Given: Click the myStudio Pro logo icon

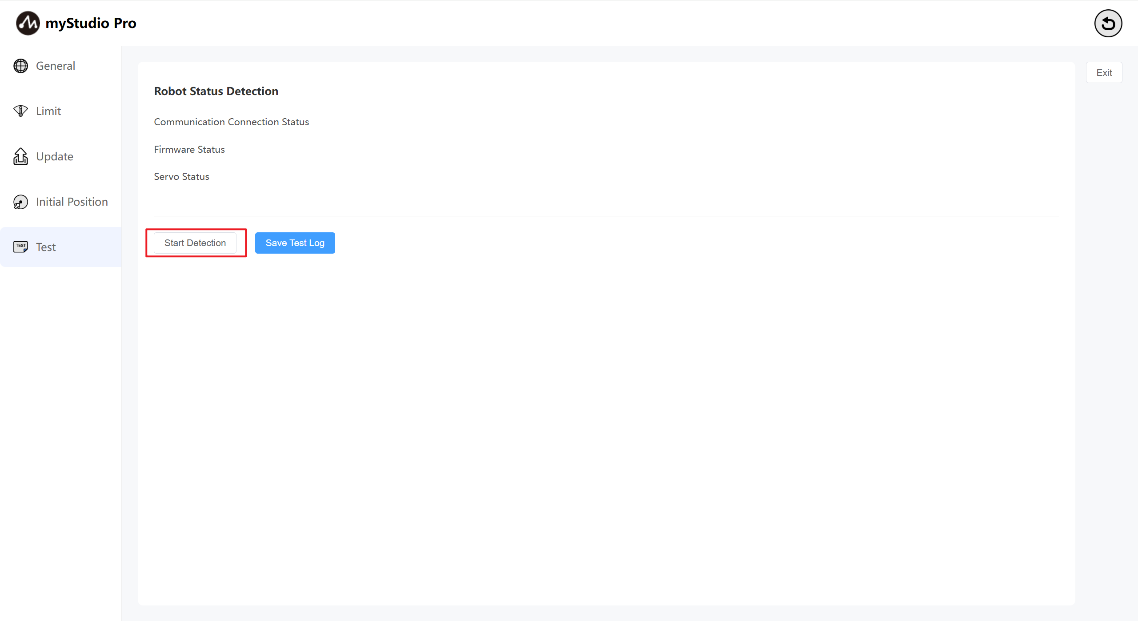Looking at the screenshot, I should tap(28, 23).
